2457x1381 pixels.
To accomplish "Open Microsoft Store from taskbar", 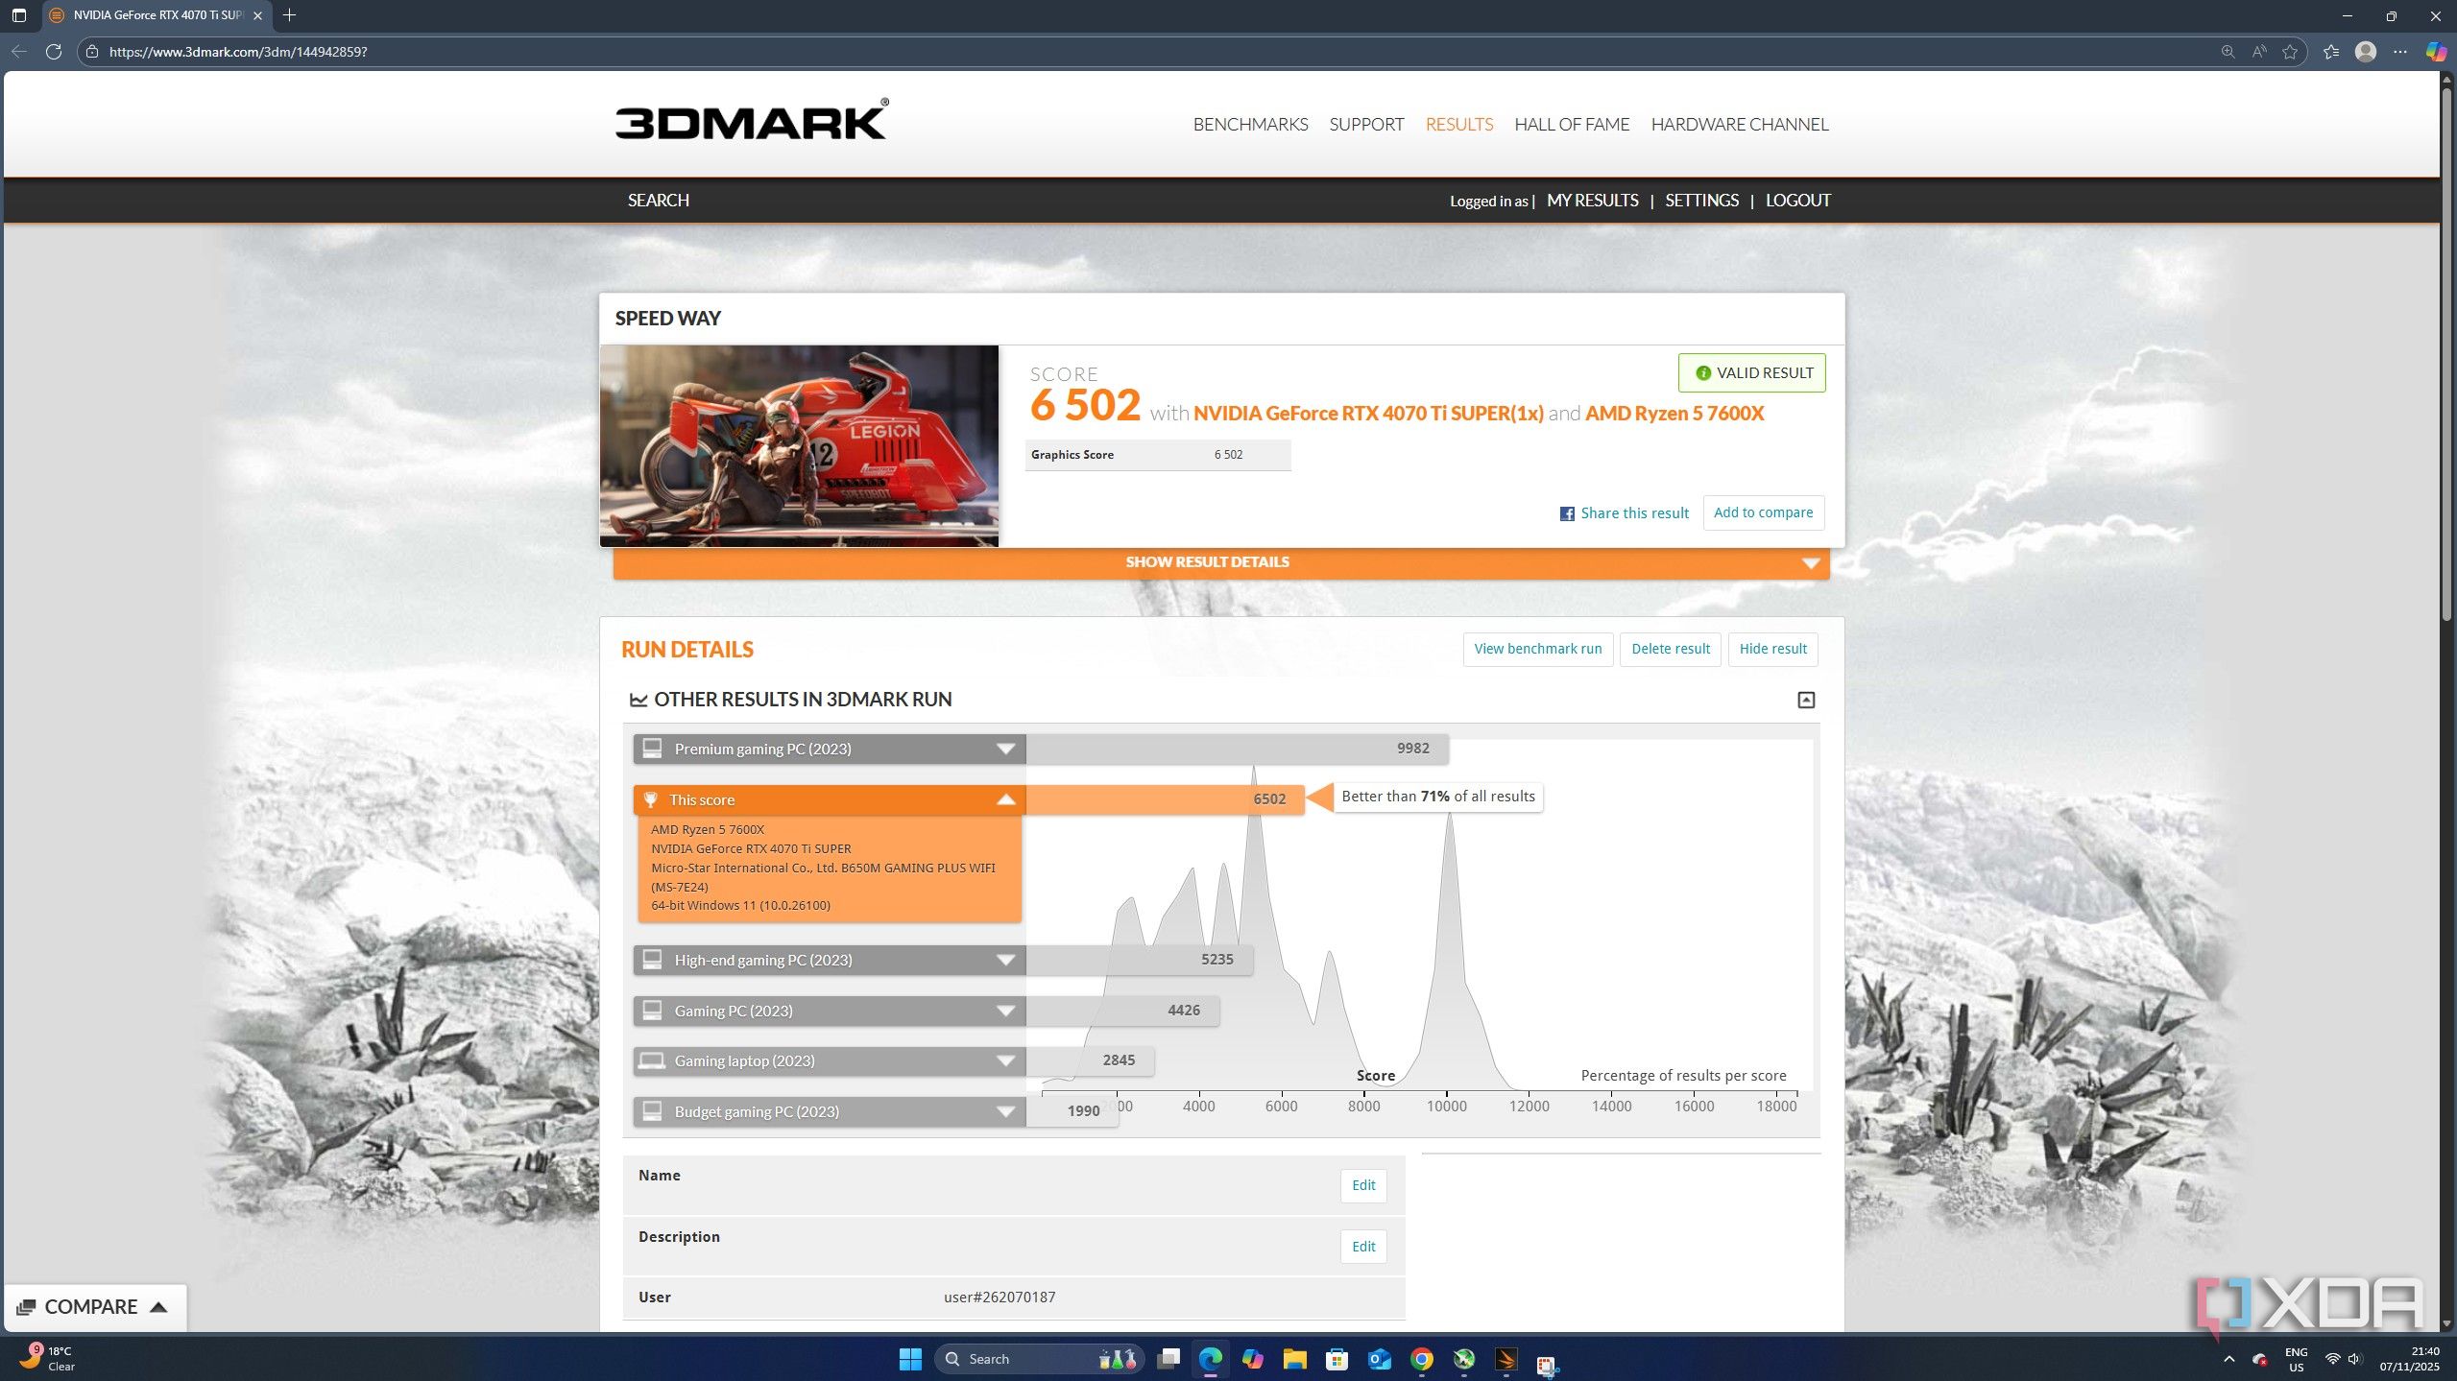I will pyautogui.click(x=1337, y=1358).
